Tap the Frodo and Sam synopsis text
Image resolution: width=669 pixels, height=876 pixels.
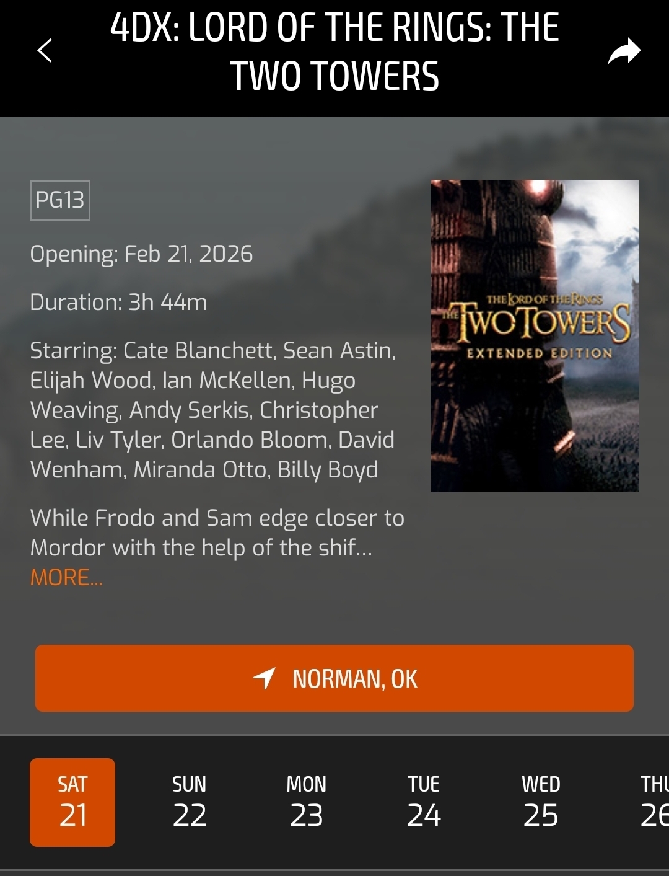tap(217, 533)
